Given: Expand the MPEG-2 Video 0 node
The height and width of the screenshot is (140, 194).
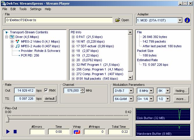Looking at the screenshot, I should [x=12, y=41].
